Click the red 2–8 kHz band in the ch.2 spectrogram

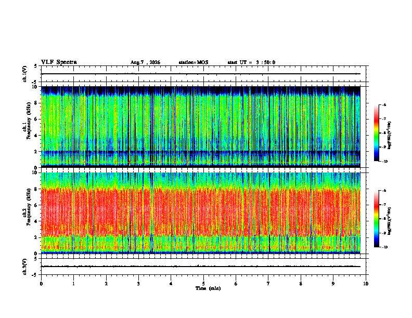[200, 213]
